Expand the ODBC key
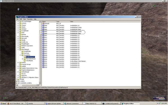The width and height of the screenshot is (168, 105). coord(18,48)
